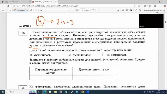Click empty answer cell under Давление смеси газов

94,78
